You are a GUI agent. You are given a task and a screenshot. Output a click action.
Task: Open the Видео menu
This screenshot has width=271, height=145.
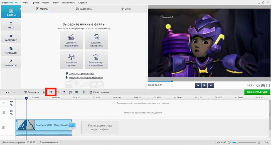pos(55,2)
